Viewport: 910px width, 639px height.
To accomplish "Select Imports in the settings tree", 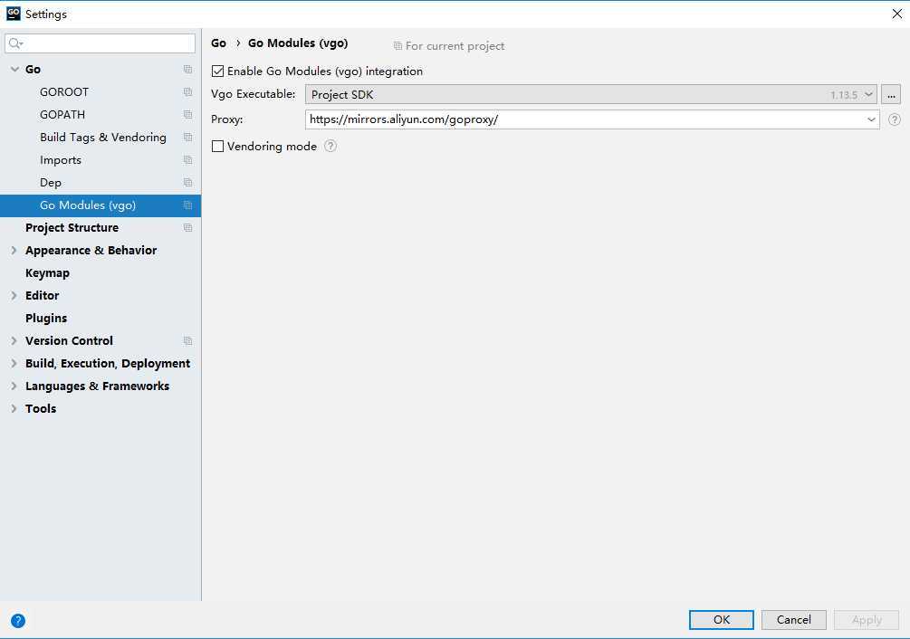I will point(61,159).
